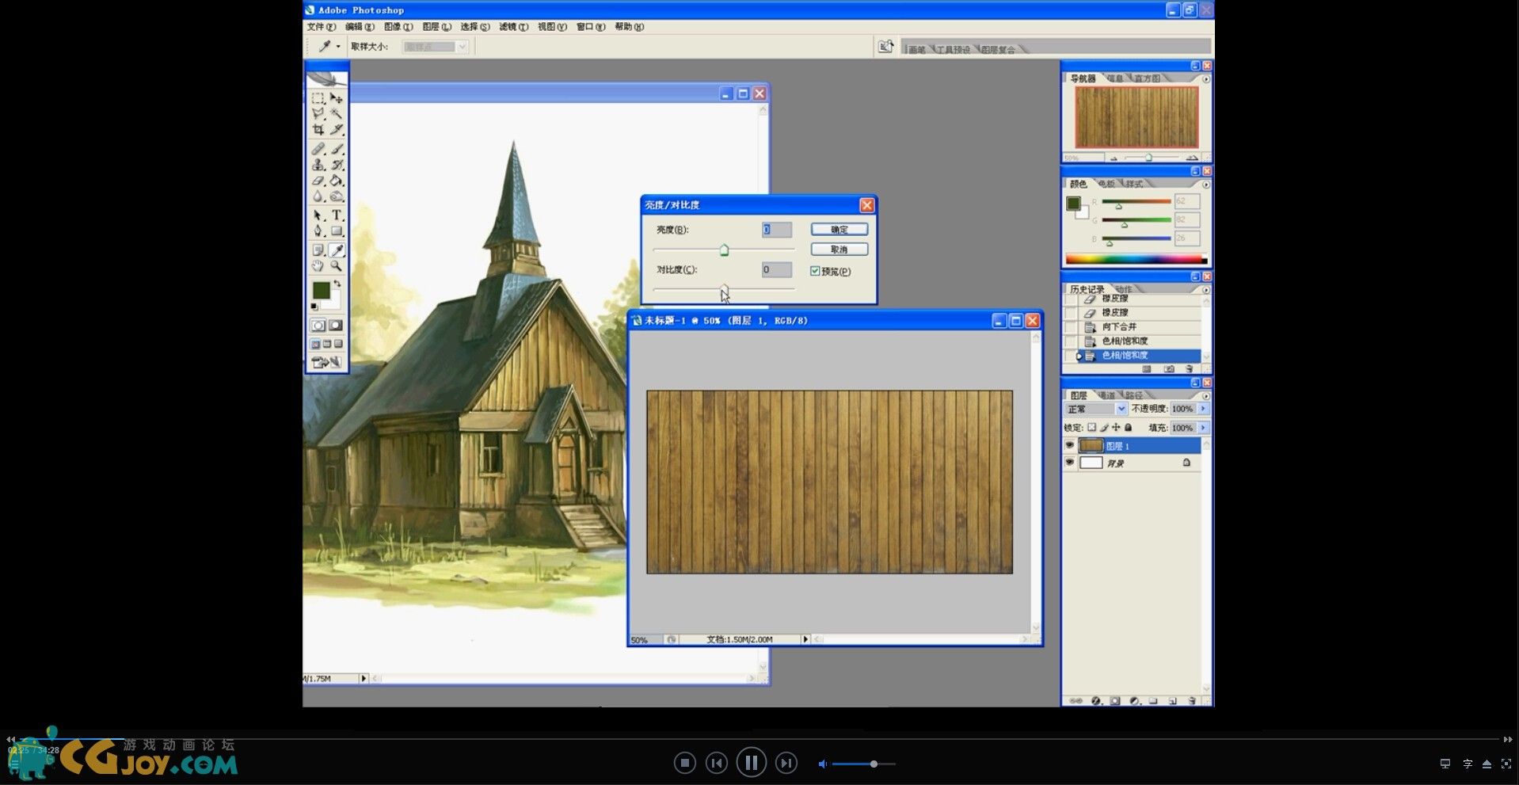This screenshot has width=1519, height=785.
Task: Select the Rectangular Marquee tool
Action: coord(318,98)
